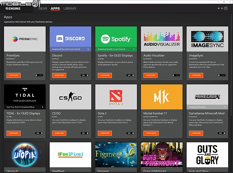Expand Minecraft Download The Mod arrow
This screenshot has width=233, height=173.
coord(225,107)
